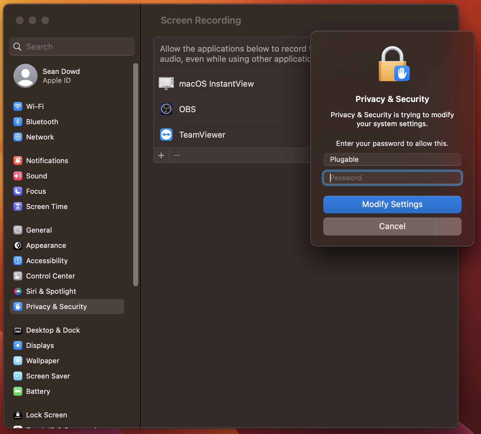
Task: Confirm with Modify Settings button
Action: 392,204
